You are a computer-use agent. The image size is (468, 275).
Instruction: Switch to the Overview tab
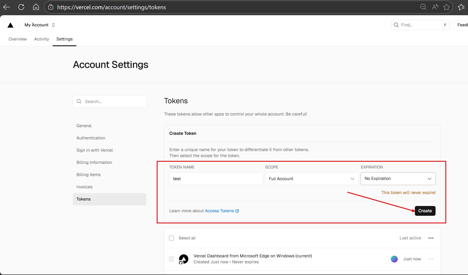coord(18,39)
